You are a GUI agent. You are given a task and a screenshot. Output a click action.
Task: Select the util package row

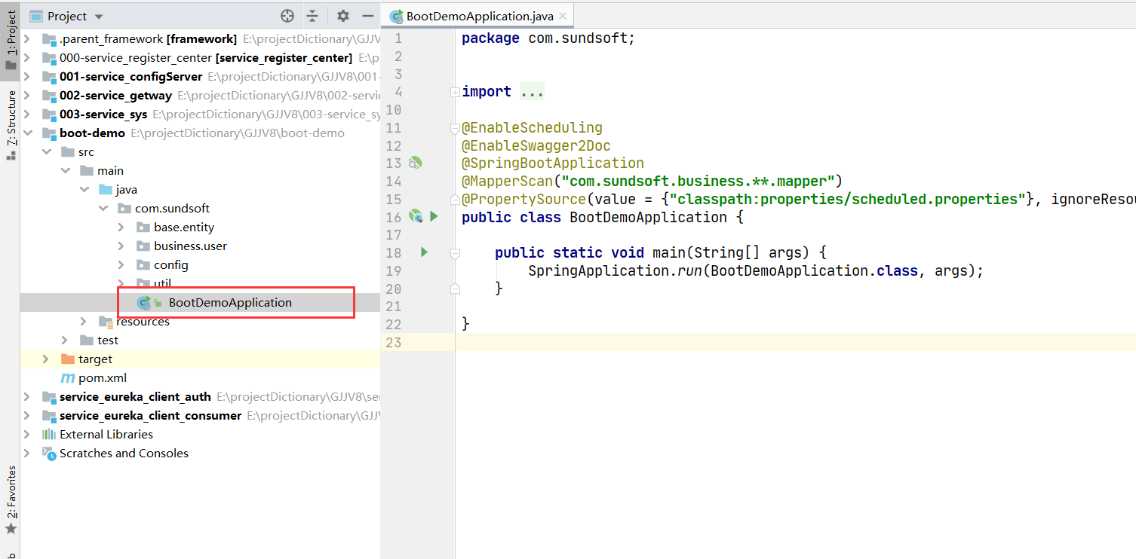coord(200,283)
